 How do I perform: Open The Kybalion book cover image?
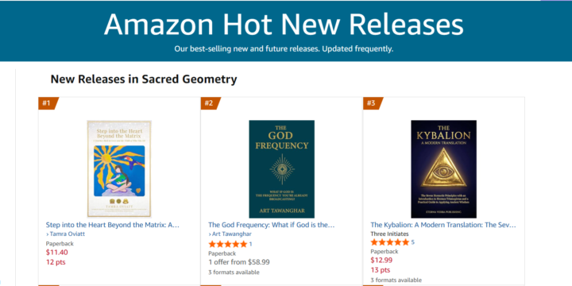(x=443, y=169)
